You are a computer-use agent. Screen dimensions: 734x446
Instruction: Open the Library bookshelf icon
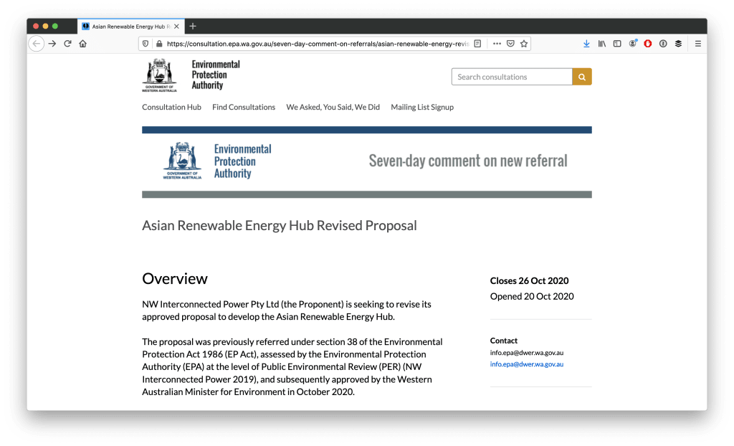[x=602, y=44]
